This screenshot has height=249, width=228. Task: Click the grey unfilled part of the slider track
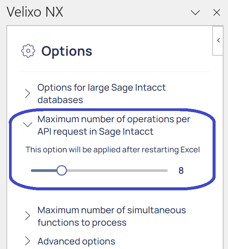(x=117, y=170)
